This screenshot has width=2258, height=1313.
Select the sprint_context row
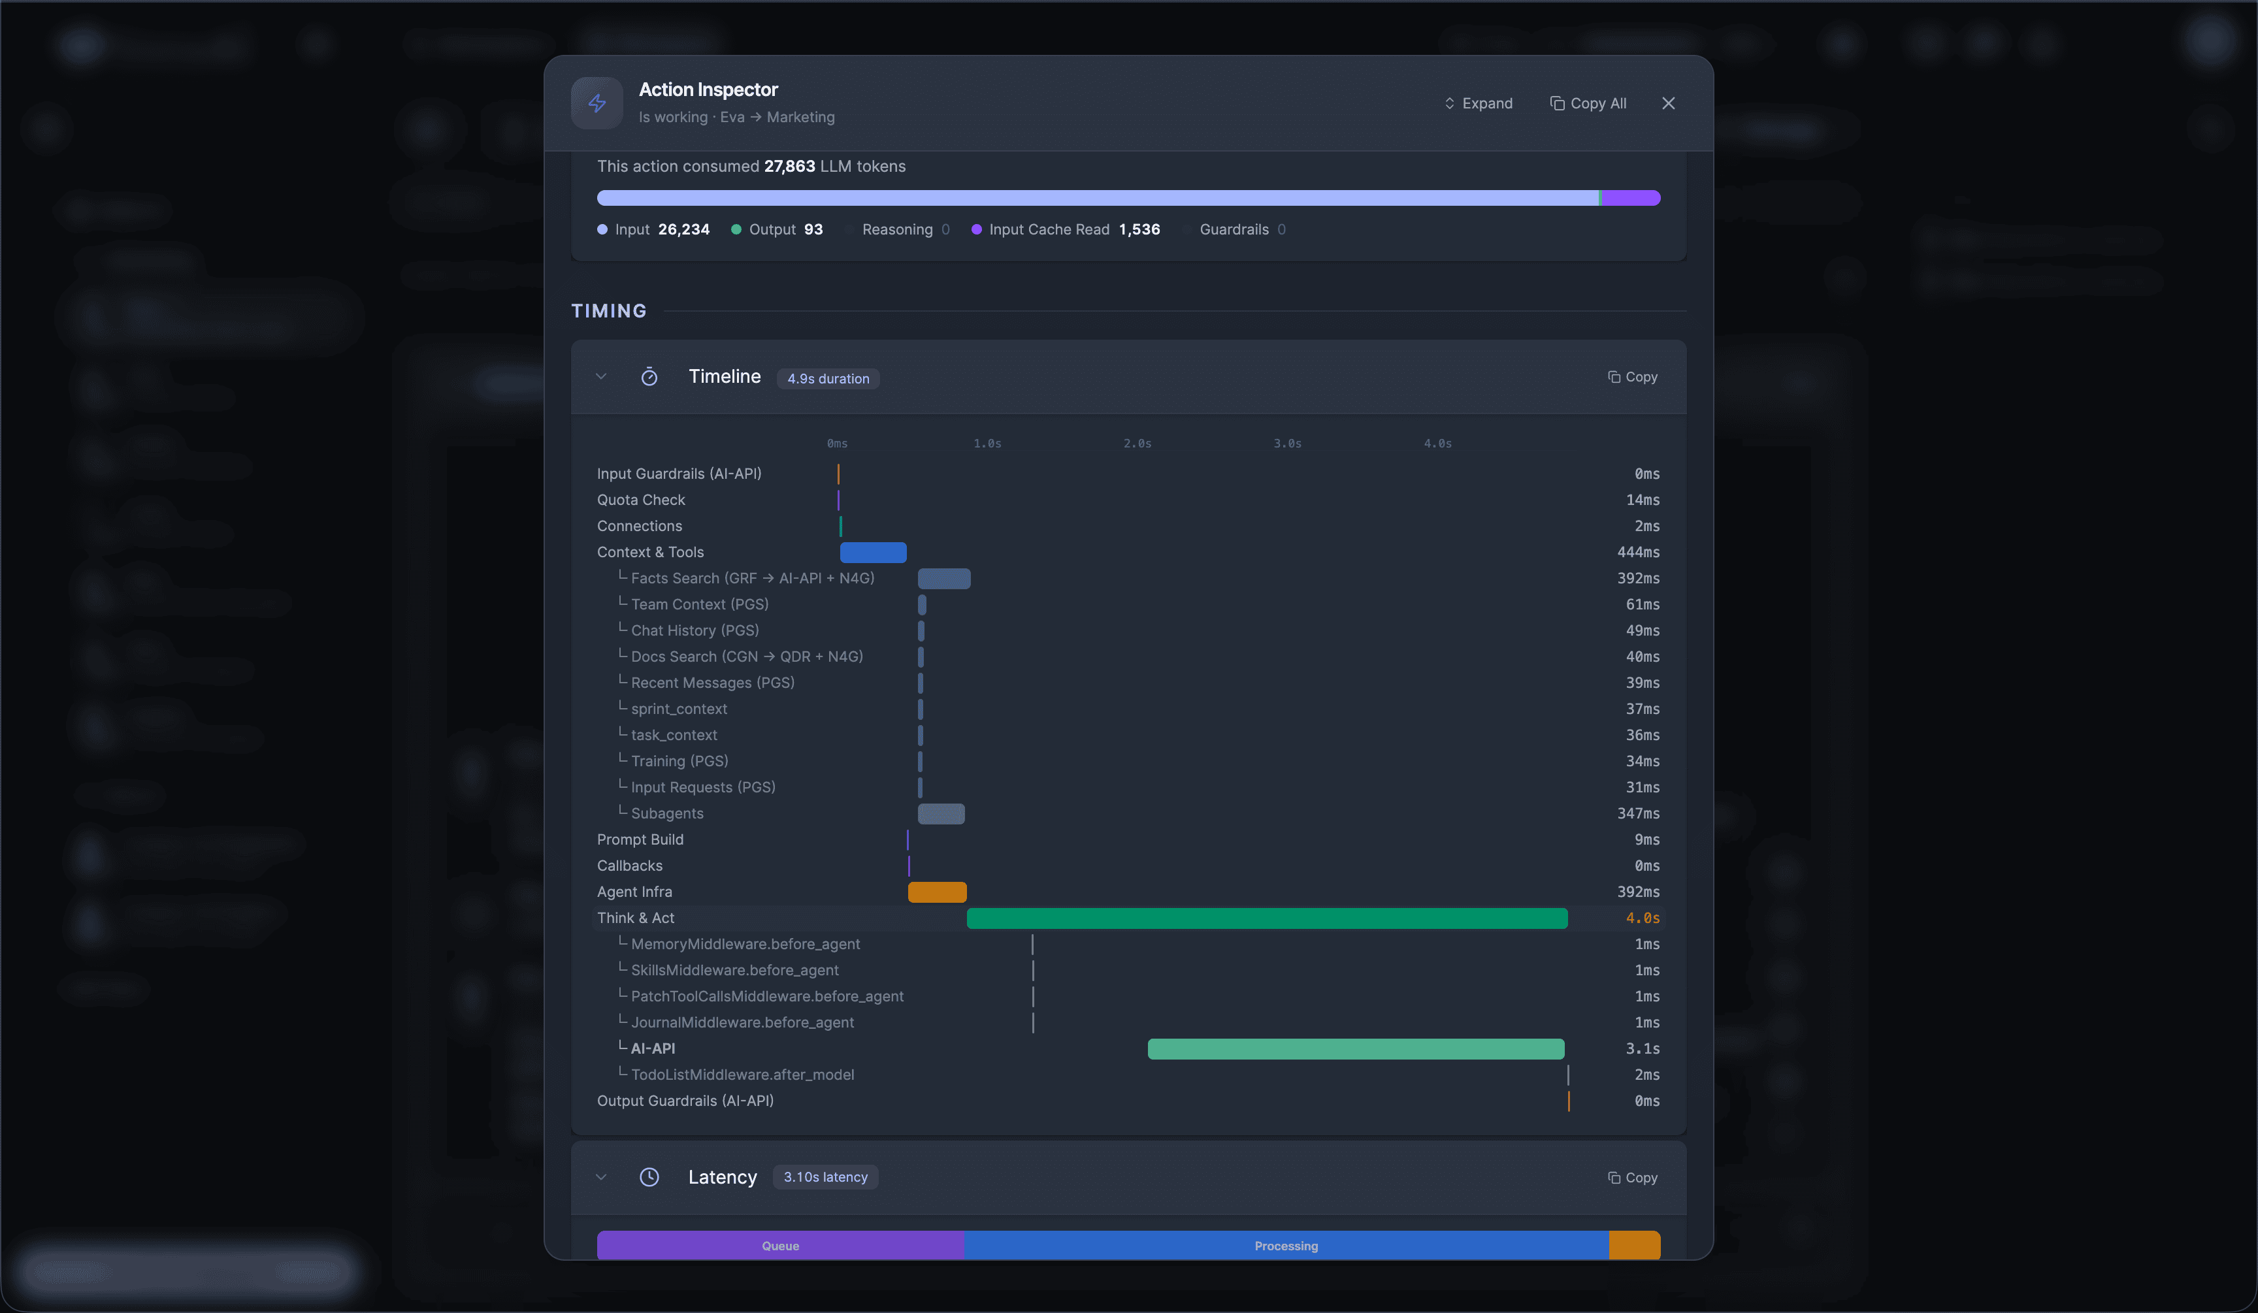click(1128, 709)
